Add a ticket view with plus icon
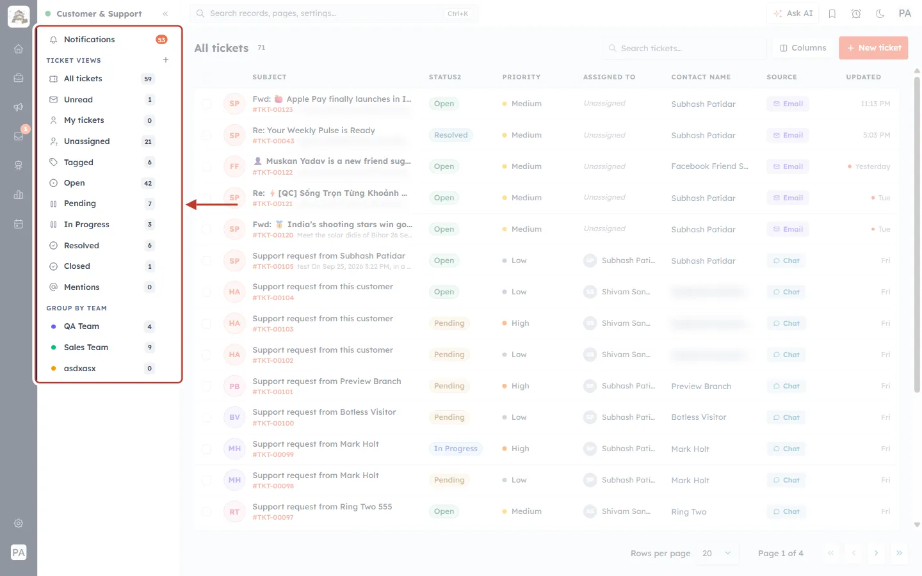Viewport: 922px width, 576px height. click(166, 60)
